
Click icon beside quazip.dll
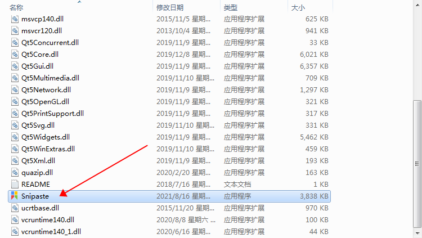pos(15,173)
